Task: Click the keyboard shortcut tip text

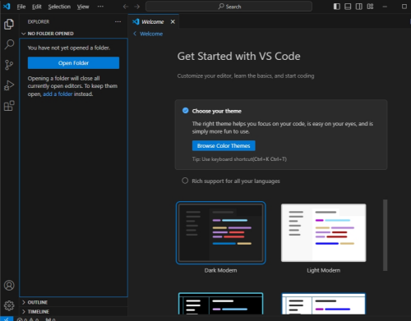Action: pyautogui.click(x=239, y=159)
